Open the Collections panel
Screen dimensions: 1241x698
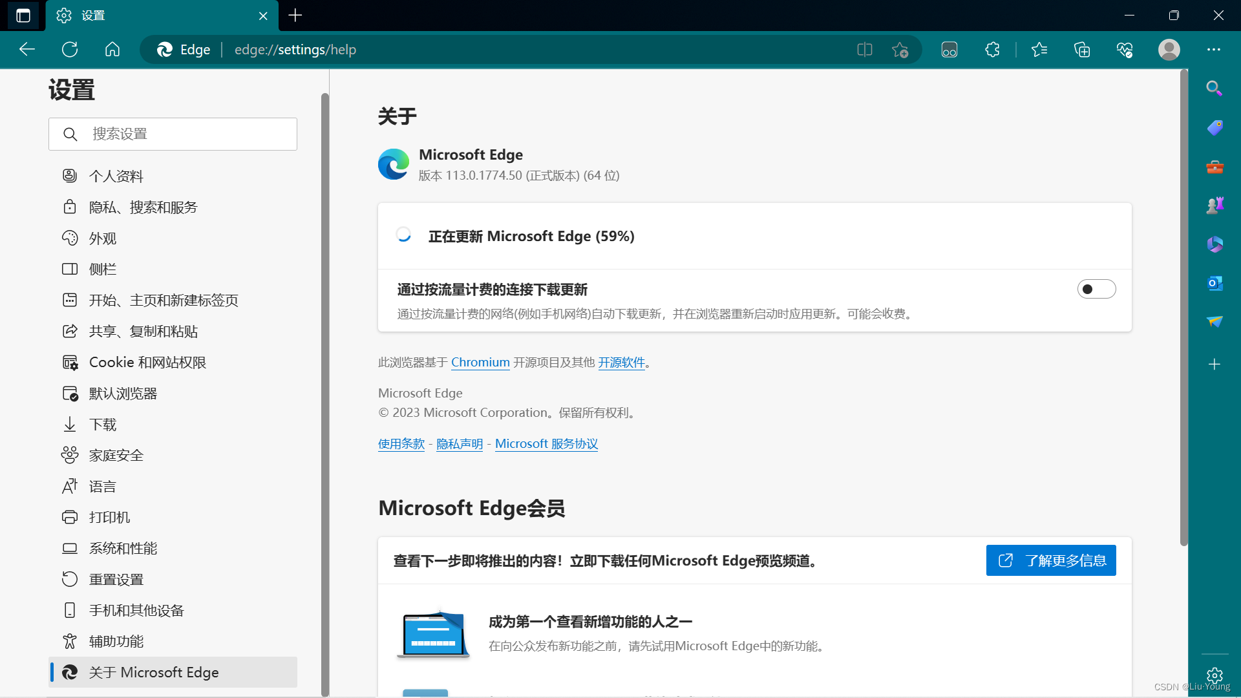point(1082,49)
